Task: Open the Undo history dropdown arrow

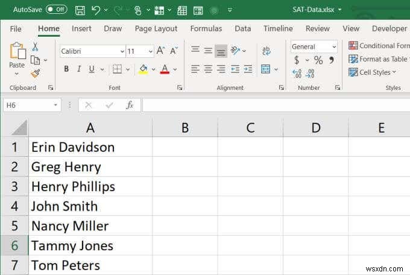Action: click(x=106, y=10)
